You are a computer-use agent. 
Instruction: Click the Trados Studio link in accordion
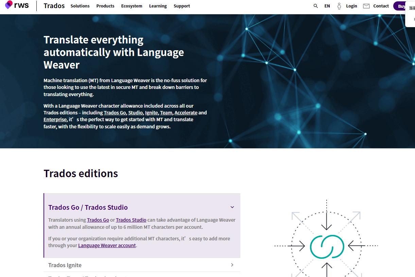pyautogui.click(x=131, y=220)
